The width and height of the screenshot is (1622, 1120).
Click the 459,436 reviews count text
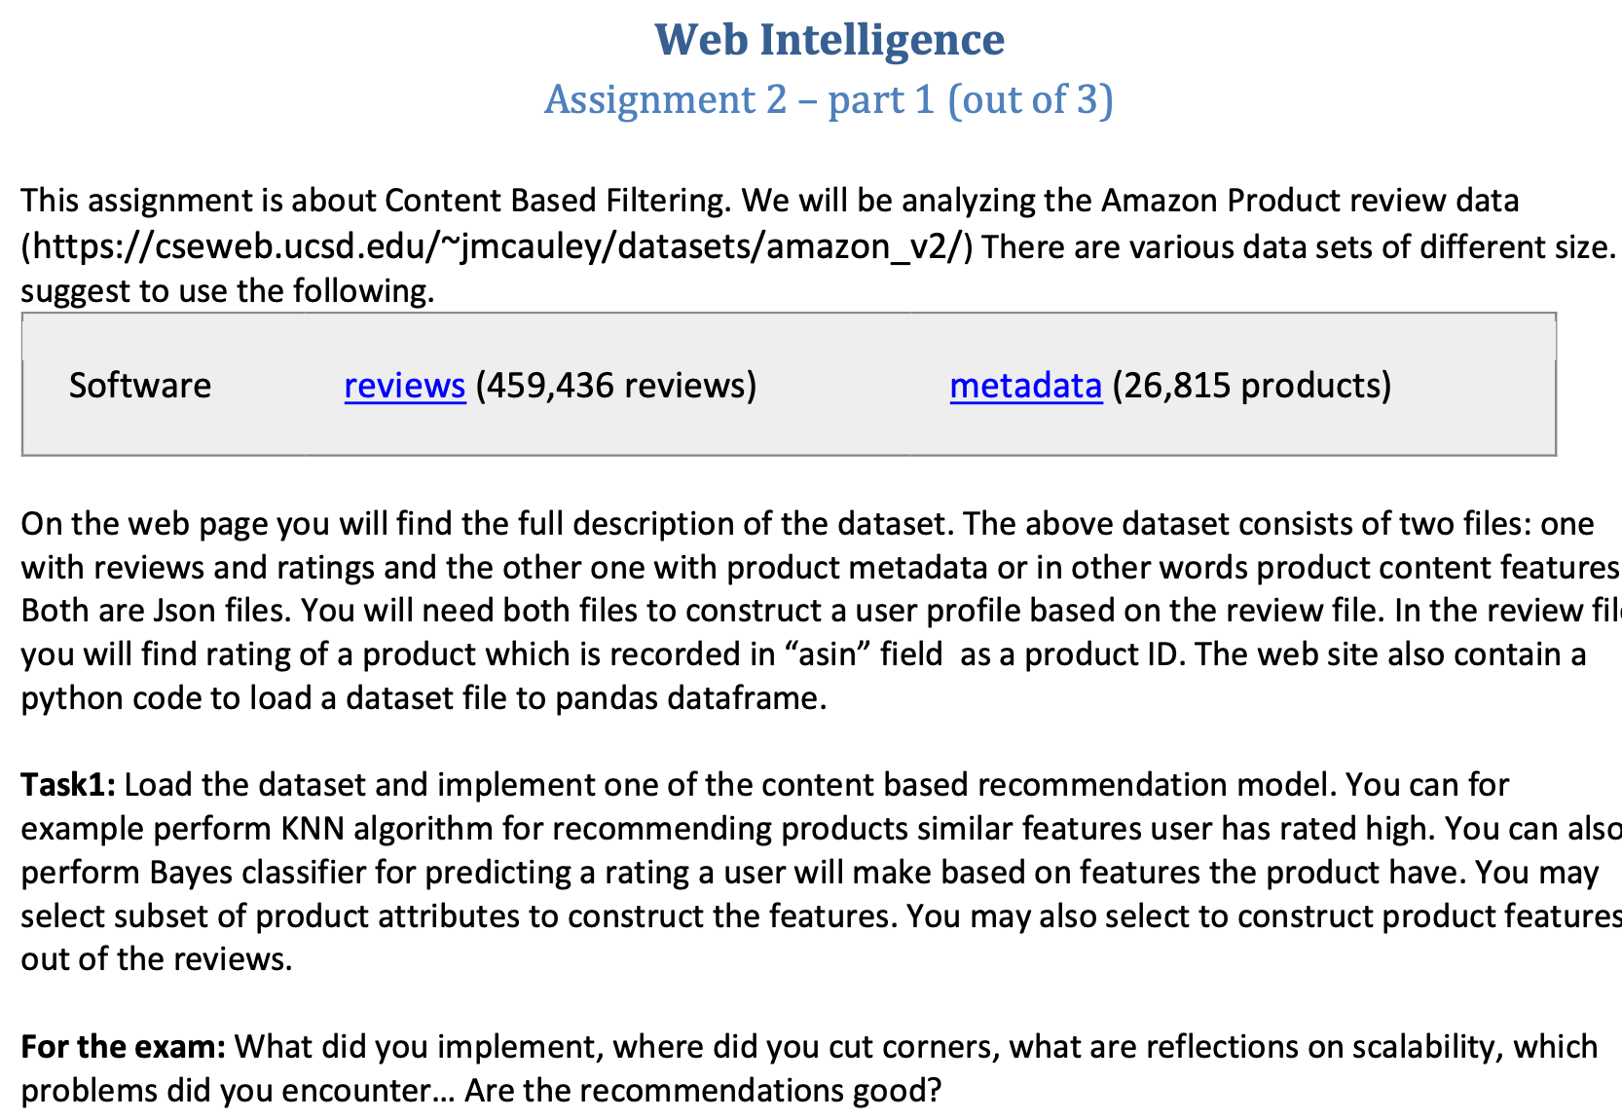tap(615, 387)
